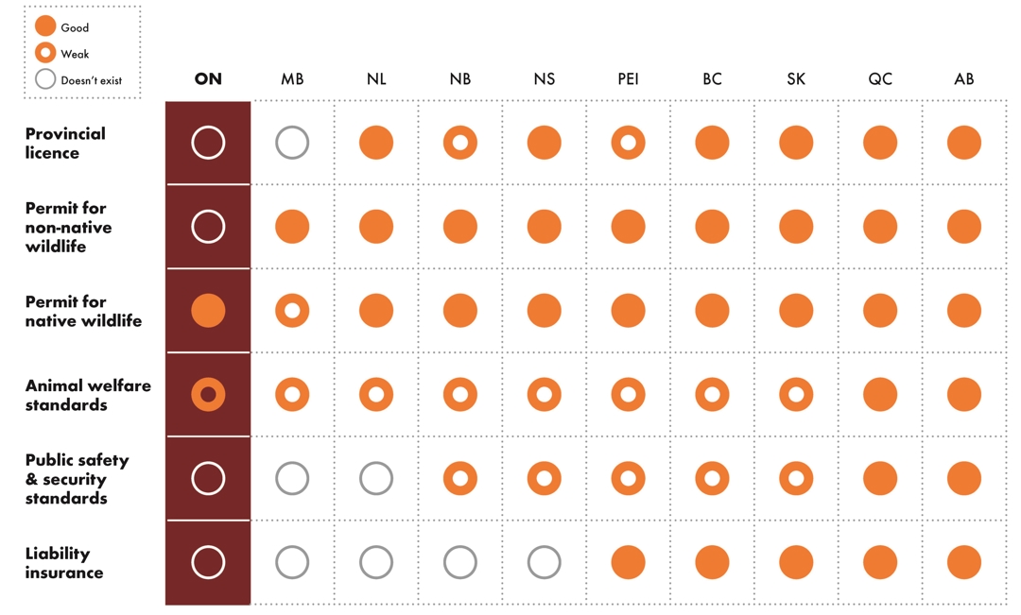Screen dimensions: 1021x615
Task: Click the Good legend orange circle
Action: click(x=45, y=26)
